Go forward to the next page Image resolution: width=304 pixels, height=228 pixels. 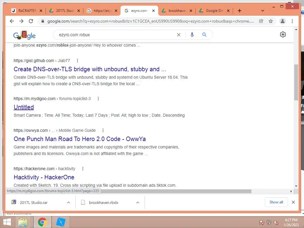click(21, 21)
